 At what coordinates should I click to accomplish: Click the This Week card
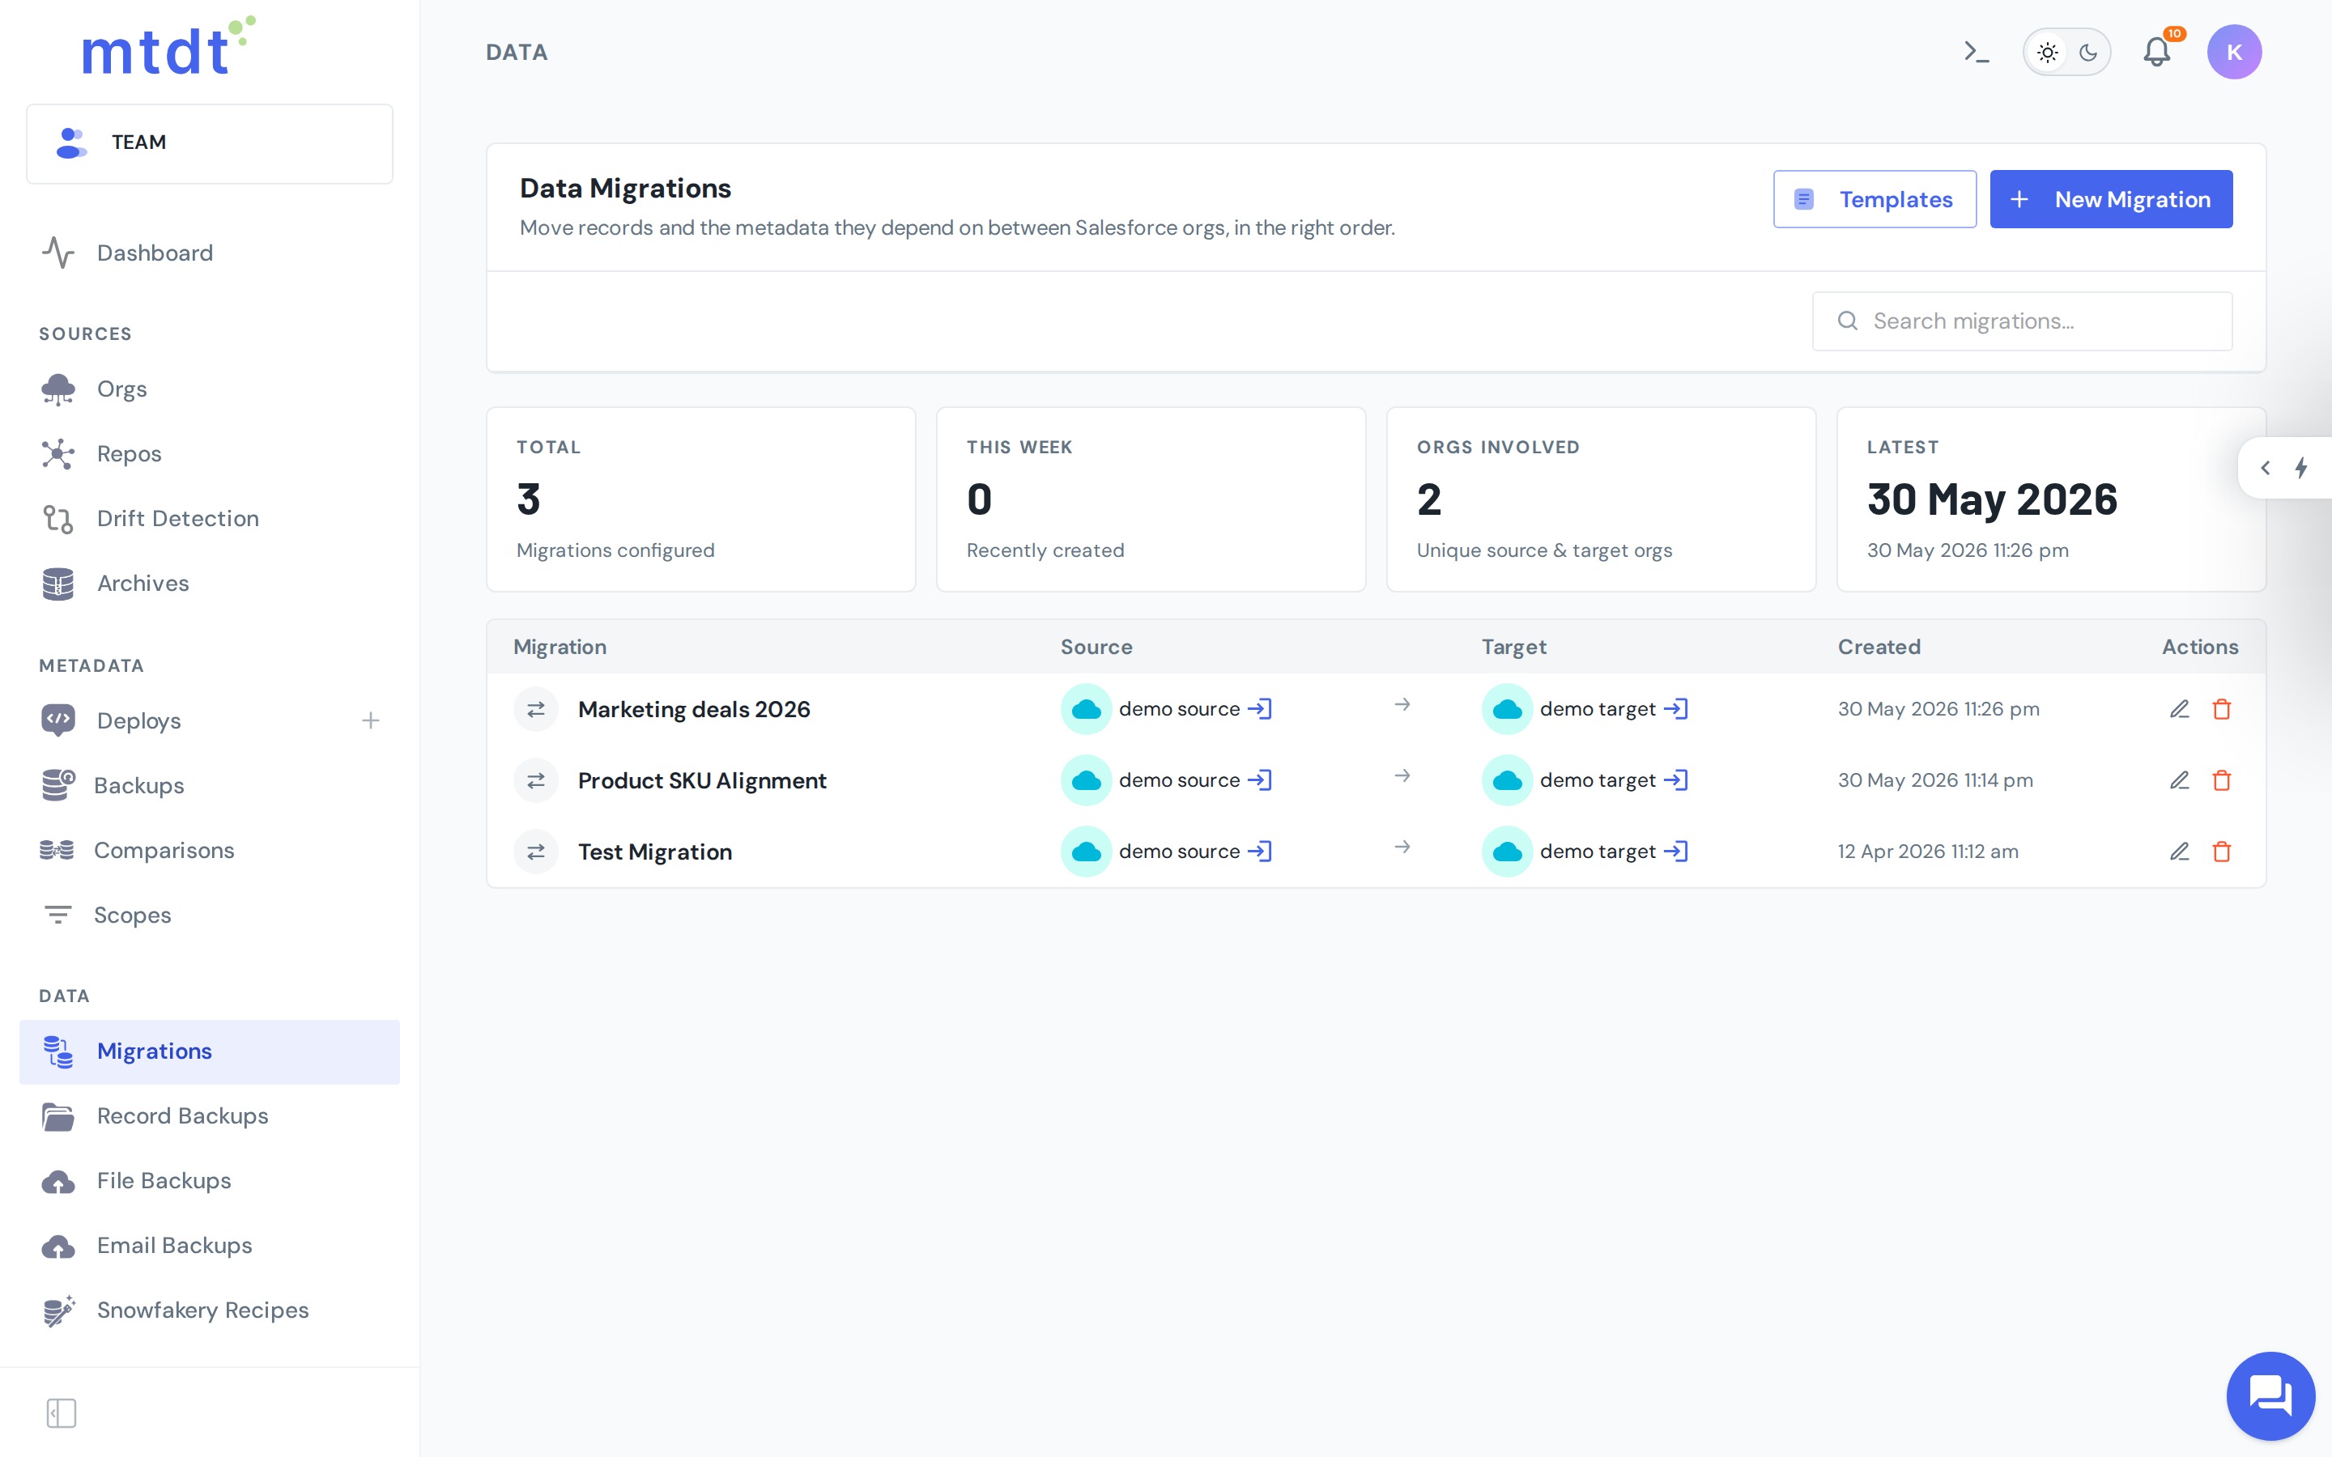click(1151, 499)
